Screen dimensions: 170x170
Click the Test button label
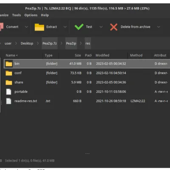[89, 27]
